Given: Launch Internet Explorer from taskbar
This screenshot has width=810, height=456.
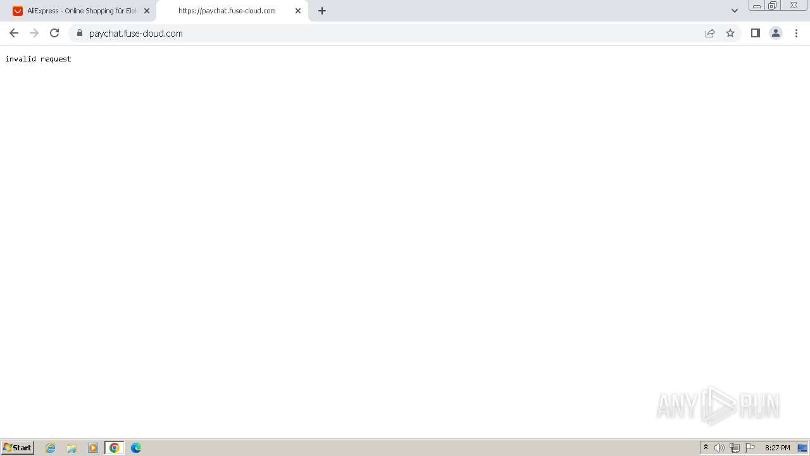Looking at the screenshot, I should (50, 448).
